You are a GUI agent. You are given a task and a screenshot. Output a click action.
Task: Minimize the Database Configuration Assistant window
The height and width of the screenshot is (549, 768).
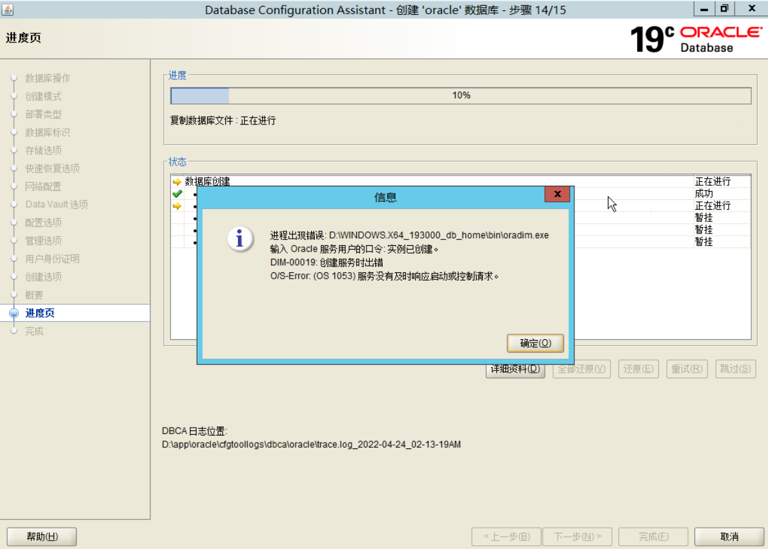click(704, 9)
